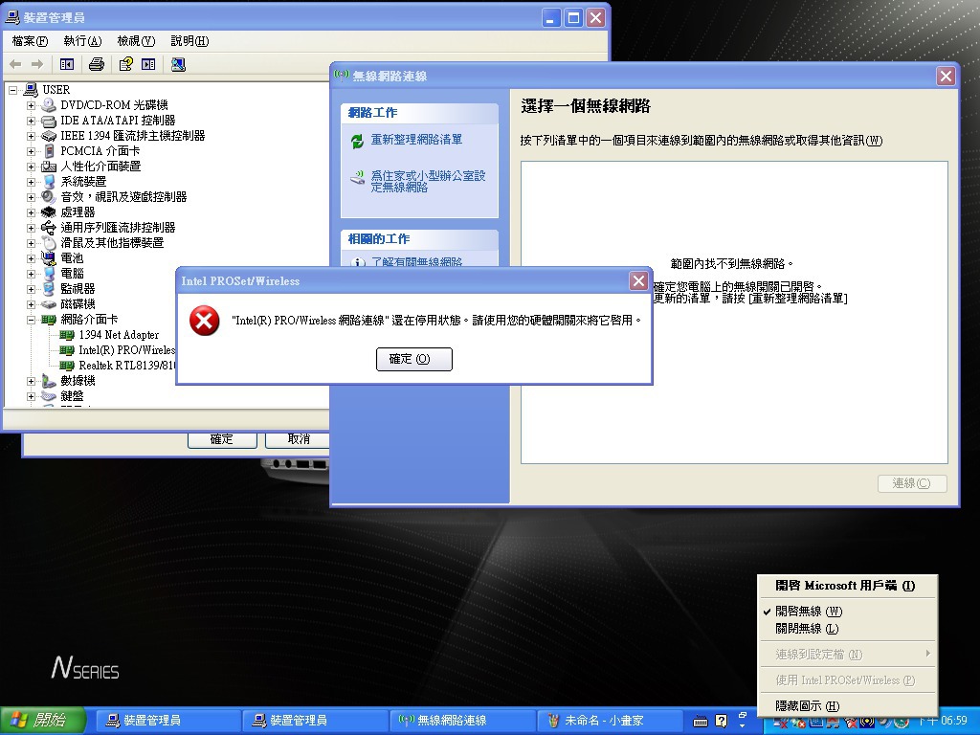Click 了解有關無線網路 link under 相關的工作

417,262
